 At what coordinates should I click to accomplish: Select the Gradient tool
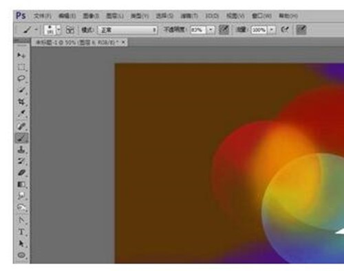(21, 185)
